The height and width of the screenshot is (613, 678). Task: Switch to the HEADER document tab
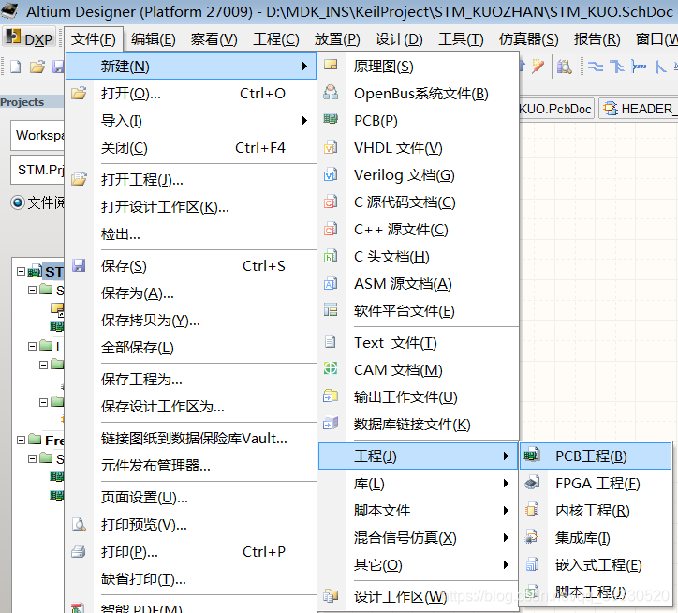[639, 109]
